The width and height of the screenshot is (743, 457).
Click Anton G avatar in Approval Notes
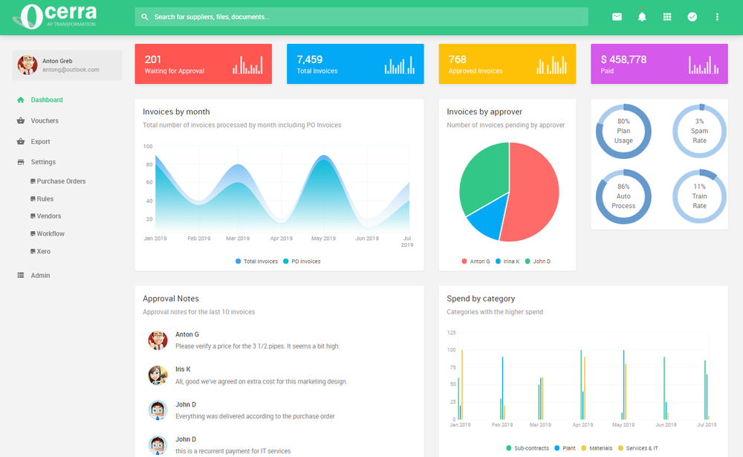[158, 340]
